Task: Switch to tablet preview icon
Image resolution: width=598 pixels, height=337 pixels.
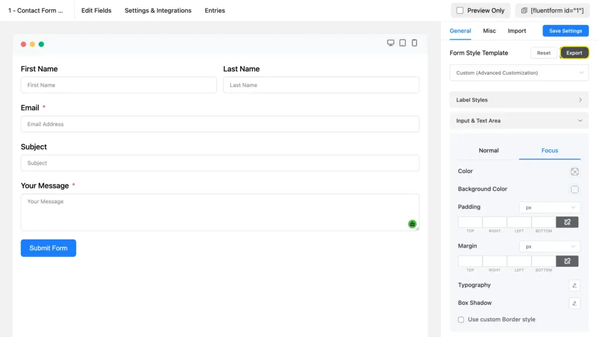Action: coord(402,43)
